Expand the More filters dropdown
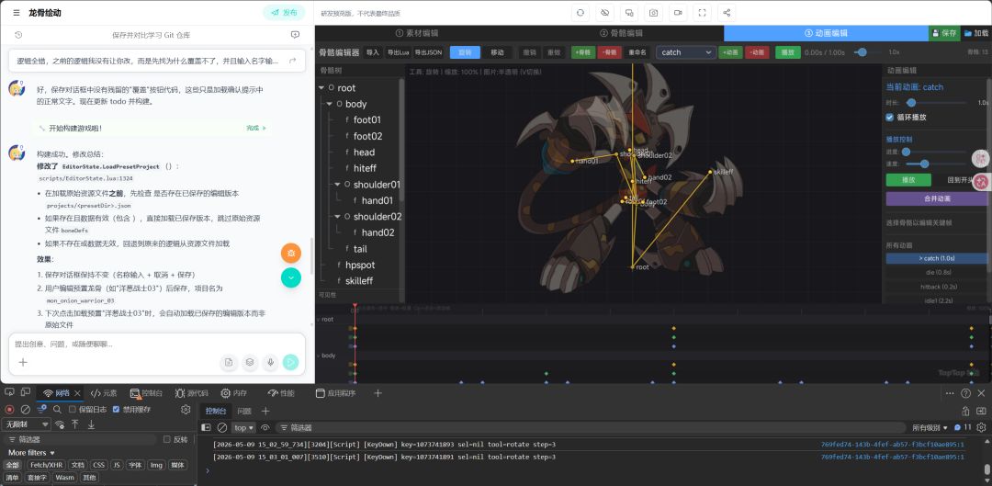 31,452
